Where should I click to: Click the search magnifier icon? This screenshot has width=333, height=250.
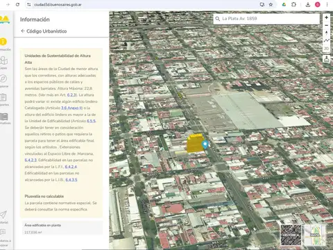[x=218, y=19]
